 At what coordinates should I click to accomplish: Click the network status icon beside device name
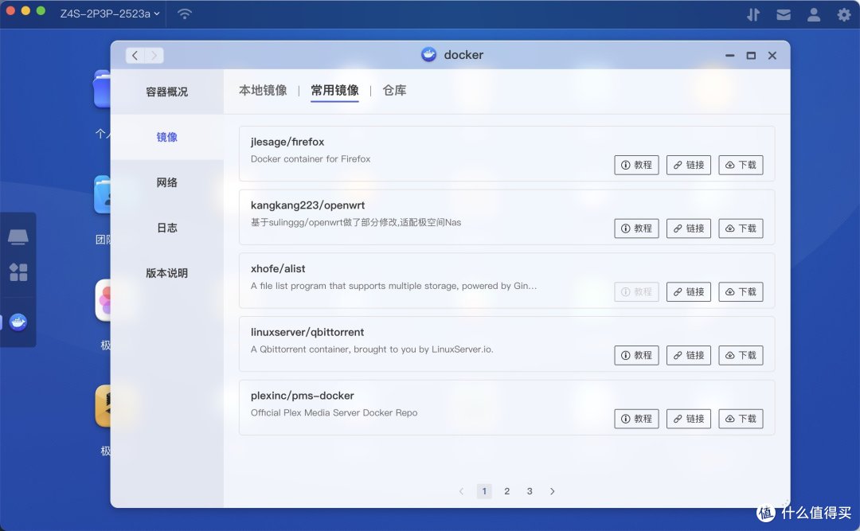click(x=184, y=13)
